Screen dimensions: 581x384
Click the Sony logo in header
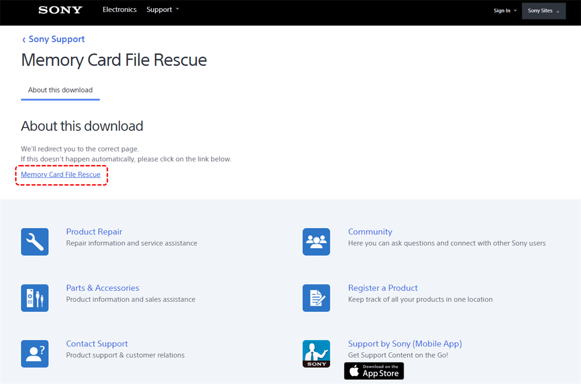pos(61,10)
